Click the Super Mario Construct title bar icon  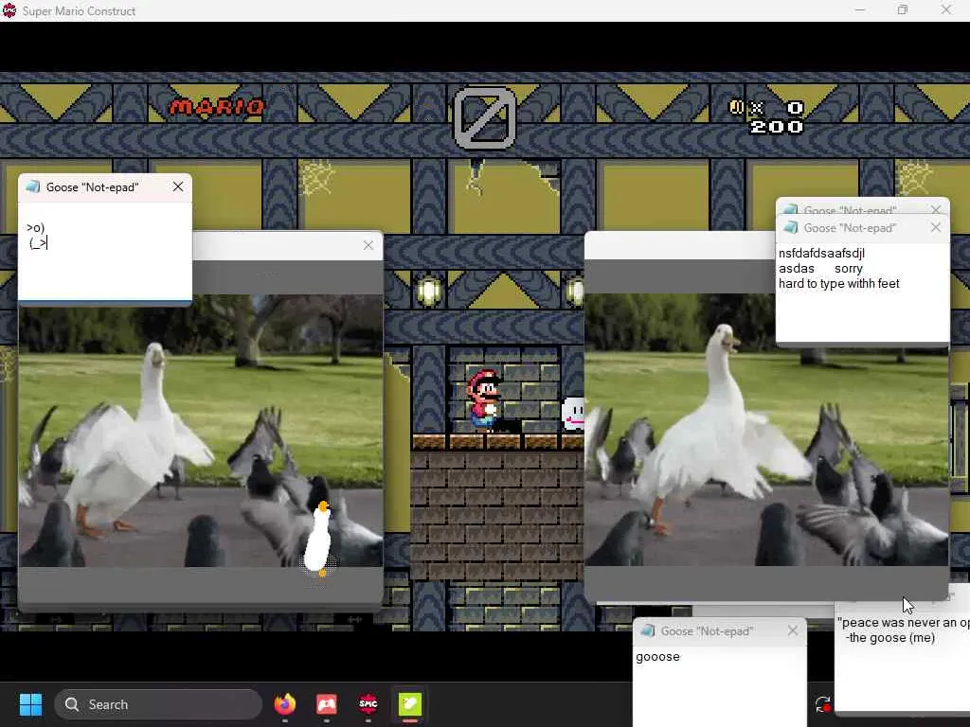pyautogui.click(x=9, y=10)
